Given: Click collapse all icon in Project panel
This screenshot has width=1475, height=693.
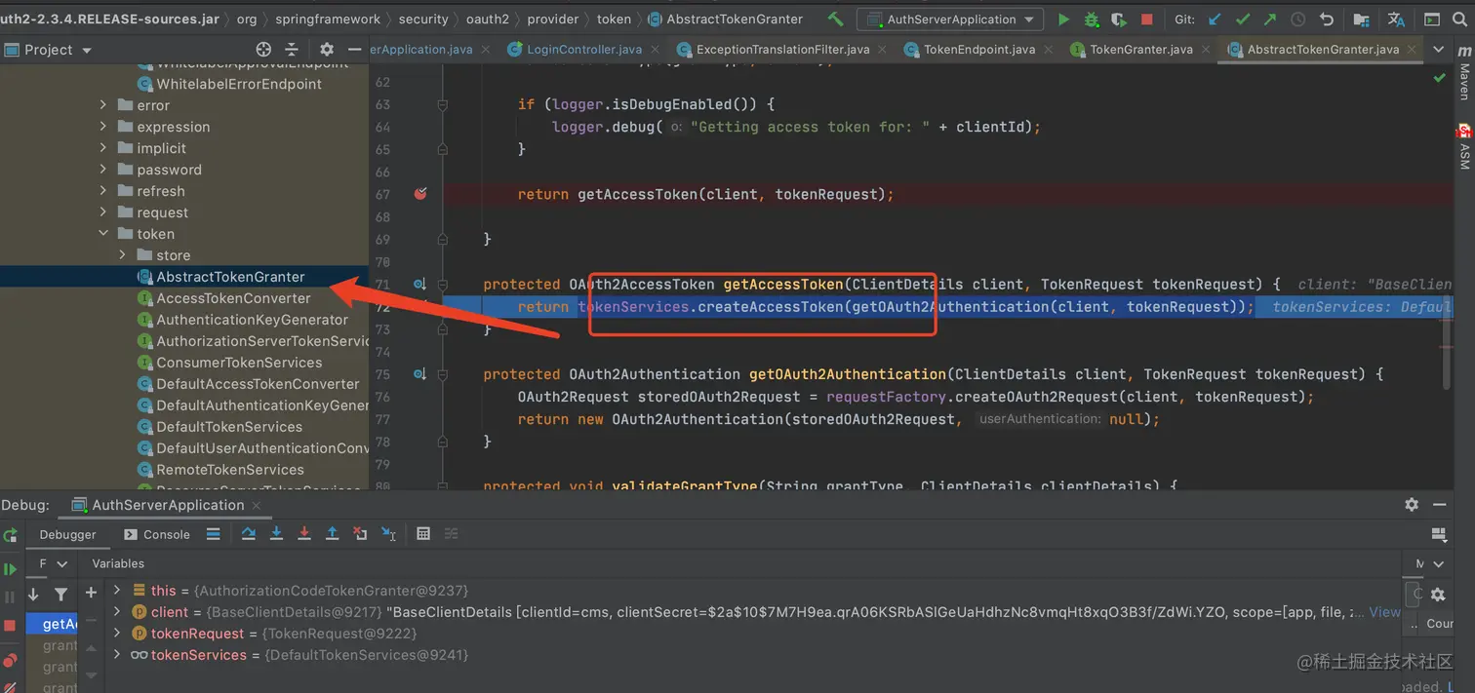Looking at the screenshot, I should [292, 50].
